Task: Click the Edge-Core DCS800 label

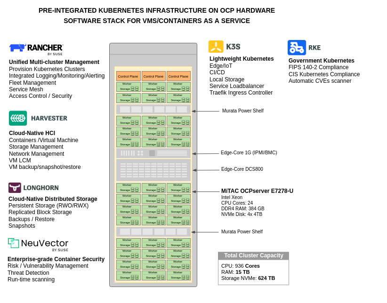Action: pyautogui.click(x=242, y=169)
